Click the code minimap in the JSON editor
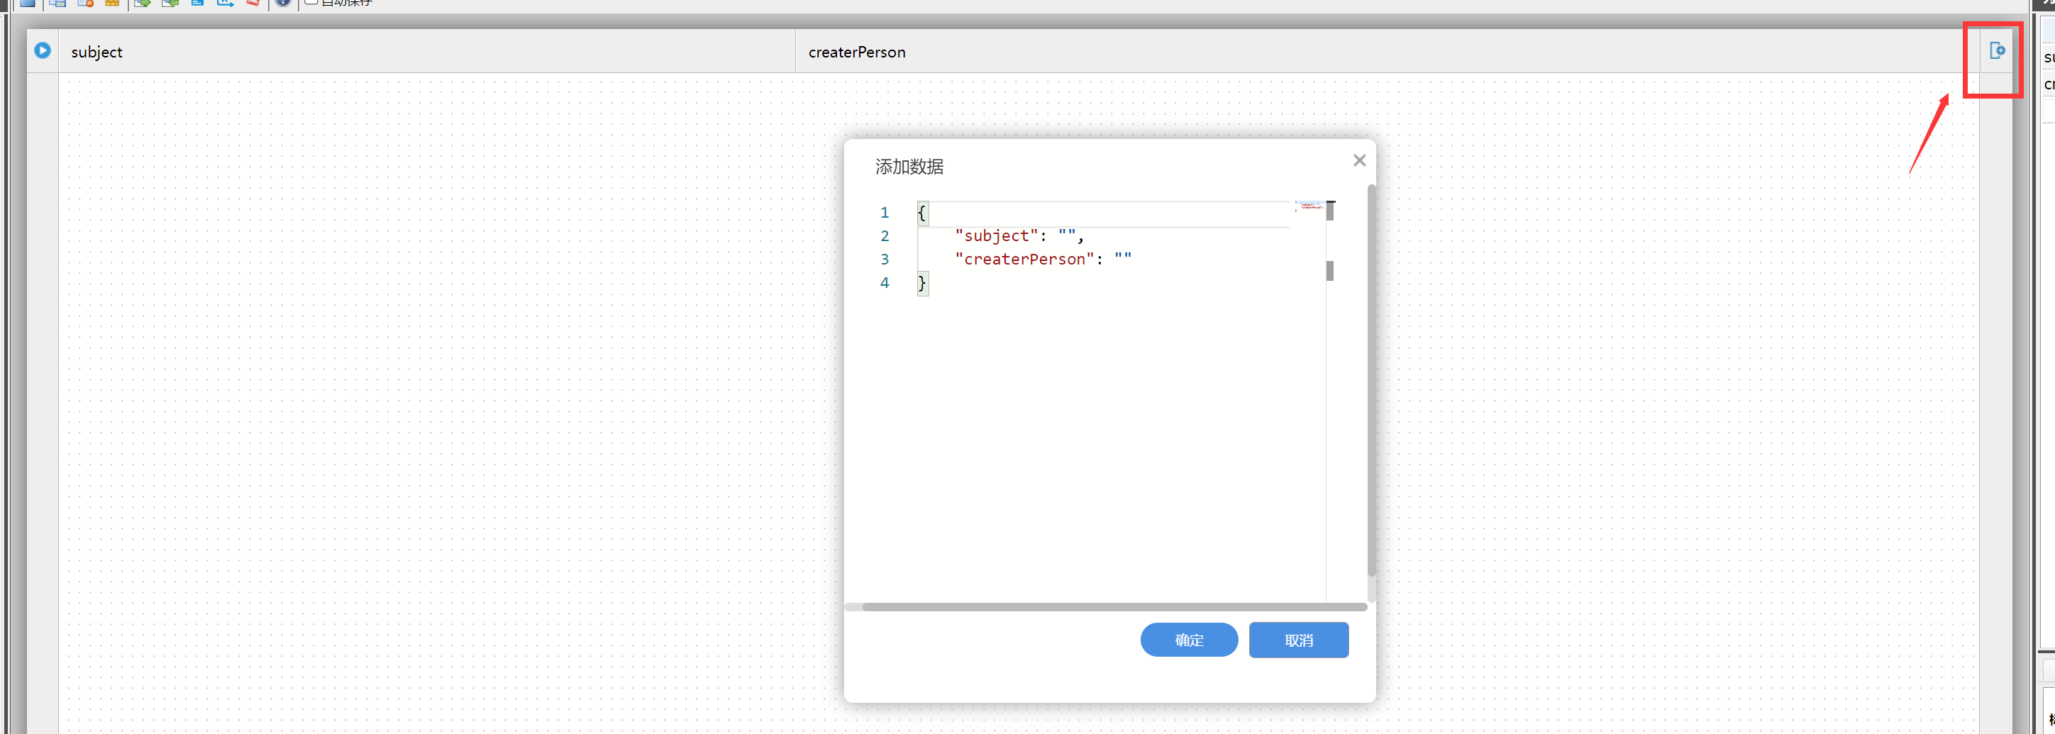2055x734 pixels. tap(1309, 206)
